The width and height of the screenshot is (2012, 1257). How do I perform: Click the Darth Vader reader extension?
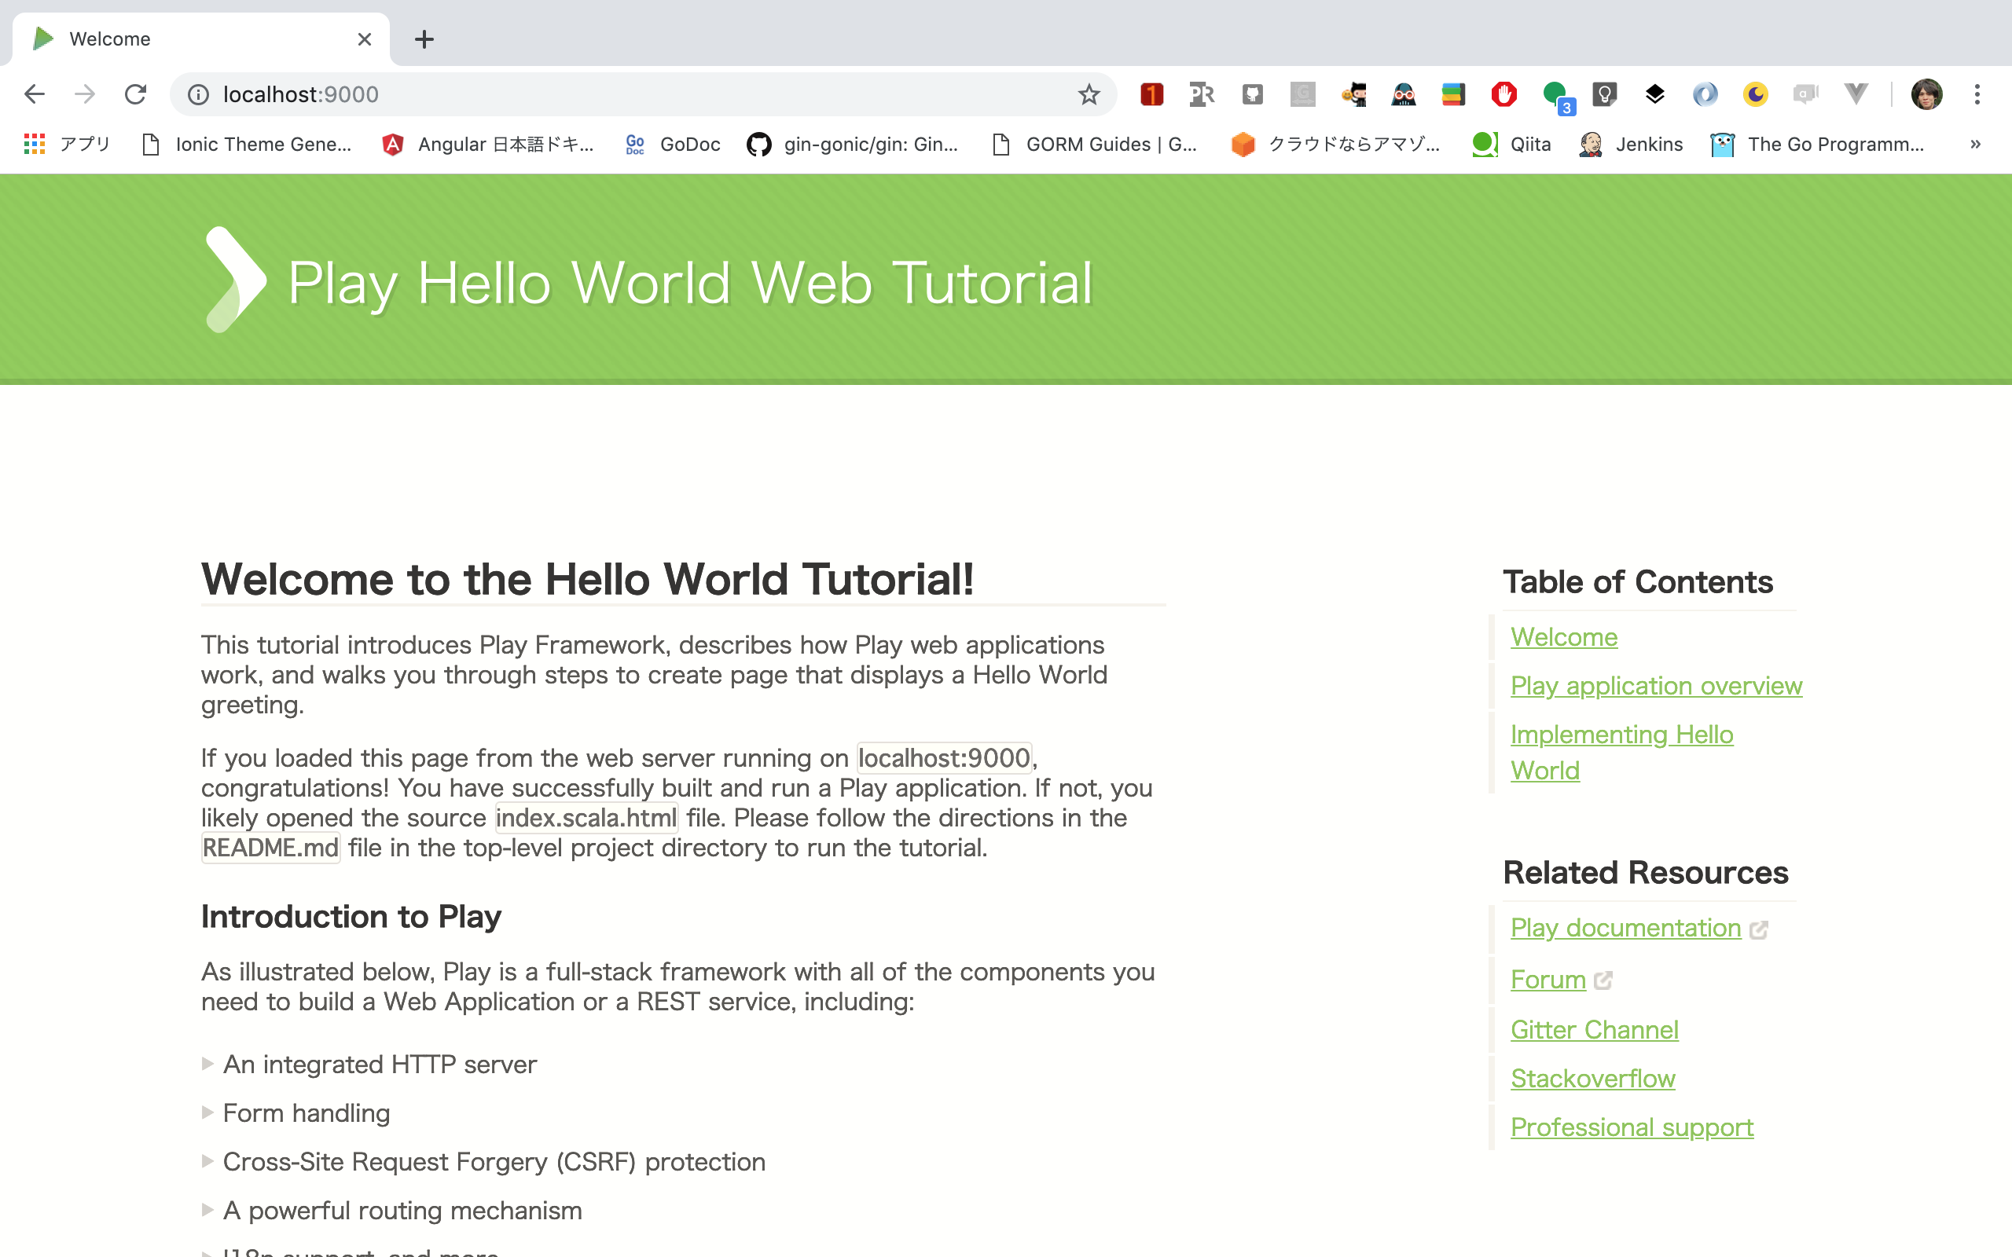(x=1404, y=95)
